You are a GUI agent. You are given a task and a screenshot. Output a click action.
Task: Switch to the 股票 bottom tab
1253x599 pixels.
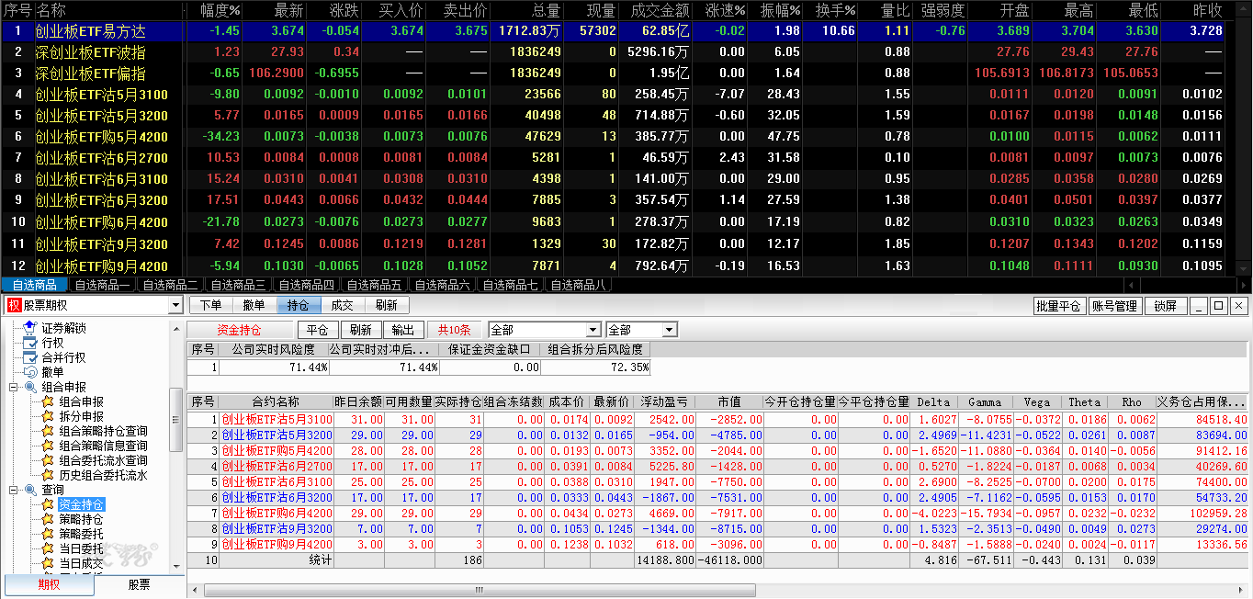pyautogui.click(x=139, y=584)
